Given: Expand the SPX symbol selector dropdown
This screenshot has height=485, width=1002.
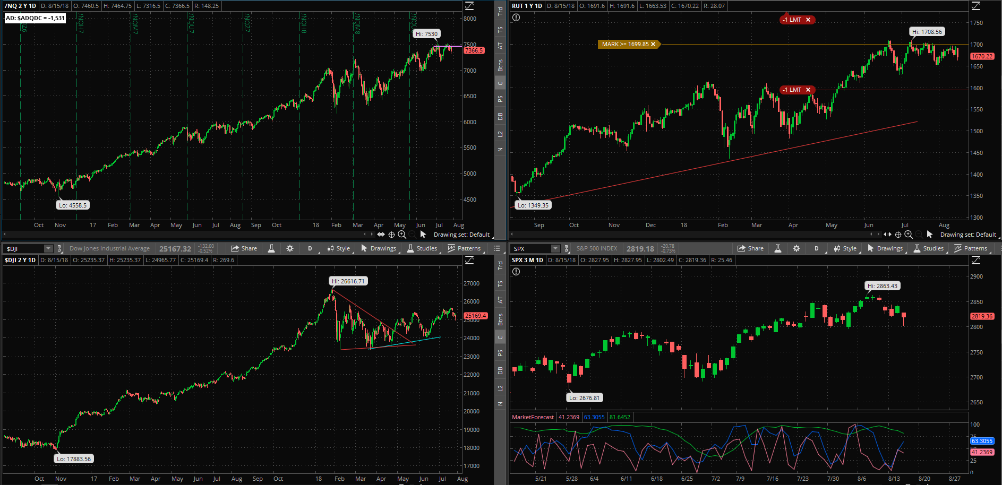Looking at the screenshot, I should click(555, 248).
